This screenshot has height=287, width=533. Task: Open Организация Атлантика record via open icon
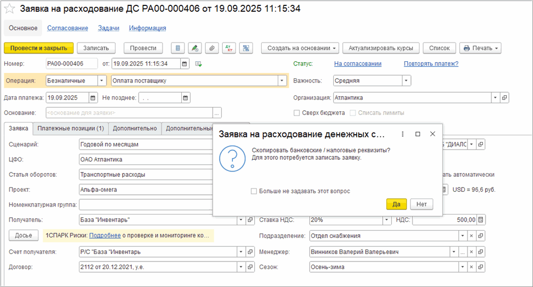[505, 97]
